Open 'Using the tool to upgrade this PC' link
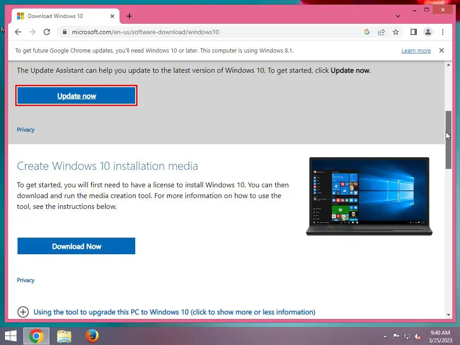The height and width of the screenshot is (345, 460). click(x=174, y=312)
